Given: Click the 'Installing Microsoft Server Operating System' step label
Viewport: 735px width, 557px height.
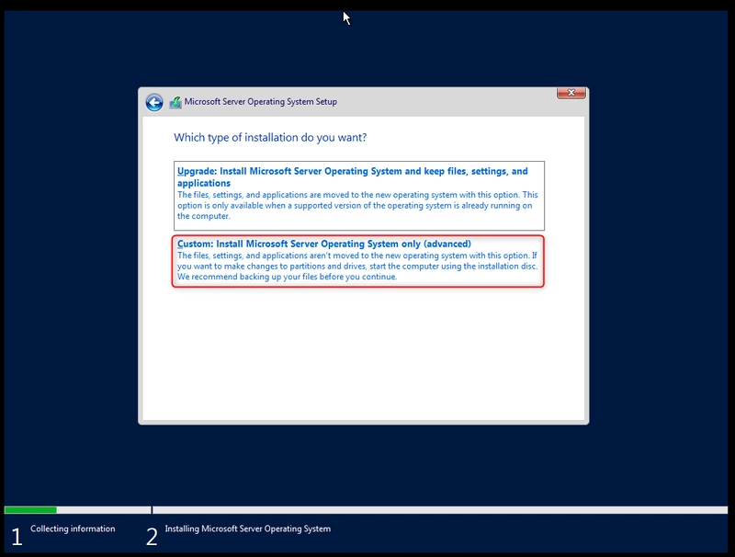Looking at the screenshot, I should [247, 529].
